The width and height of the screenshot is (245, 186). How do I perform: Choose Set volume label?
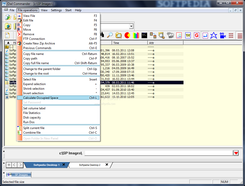point(58,108)
